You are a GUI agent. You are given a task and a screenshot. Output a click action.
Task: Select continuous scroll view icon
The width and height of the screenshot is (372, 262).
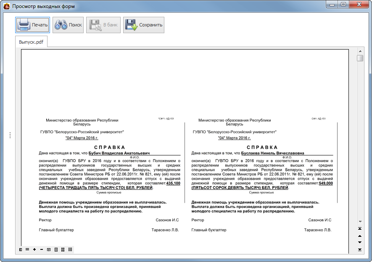click(27, 249)
